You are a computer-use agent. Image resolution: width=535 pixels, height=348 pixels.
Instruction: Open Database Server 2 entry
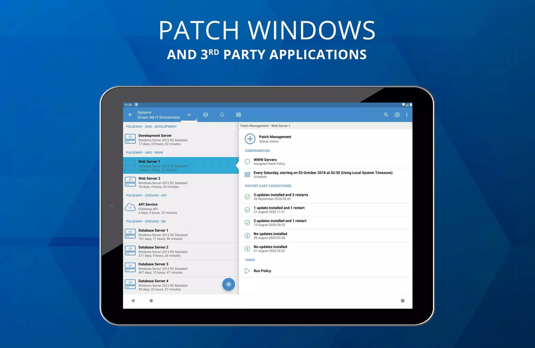tap(181, 251)
